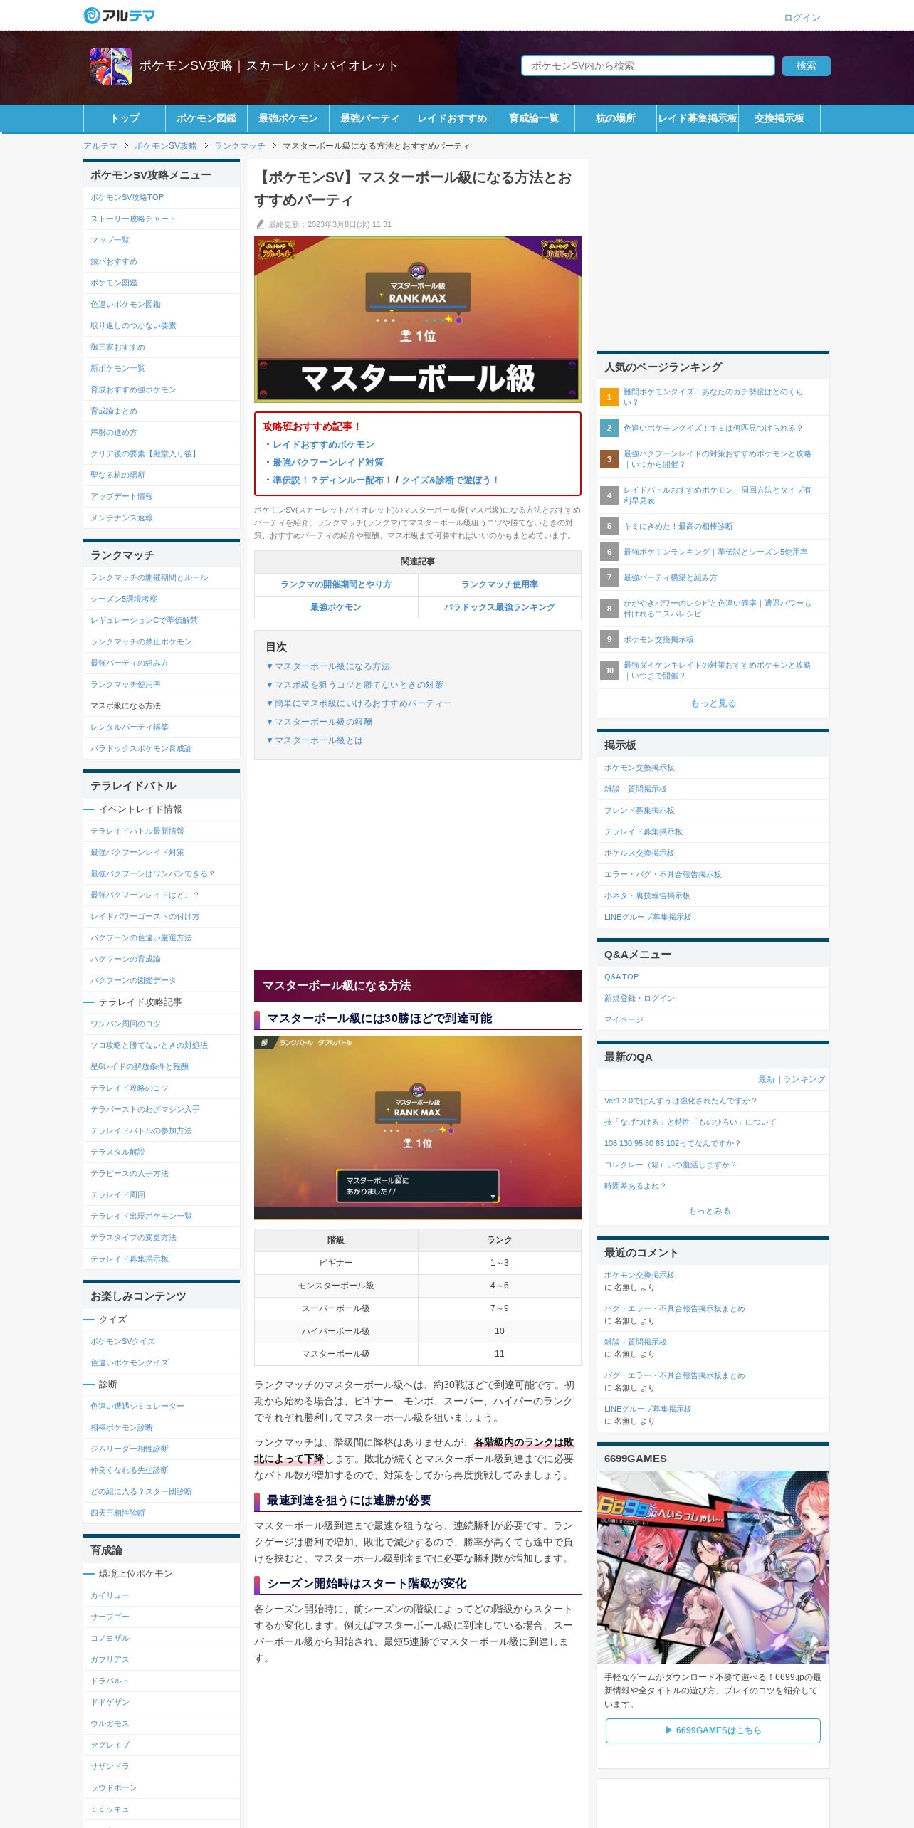Click the ランクマッチ breadcrumb link

click(x=239, y=146)
